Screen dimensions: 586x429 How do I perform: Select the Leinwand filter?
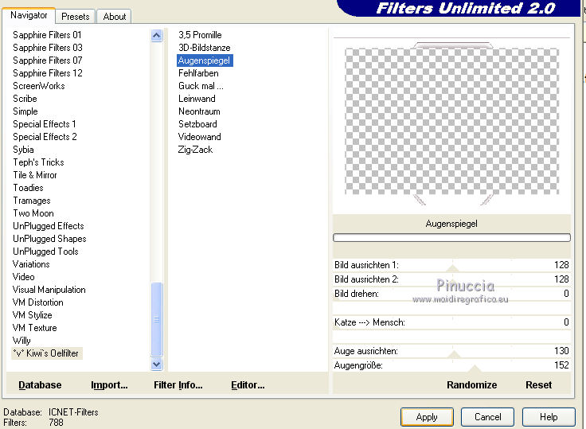tap(197, 98)
